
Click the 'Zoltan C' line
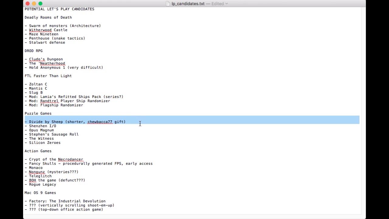(x=36, y=84)
